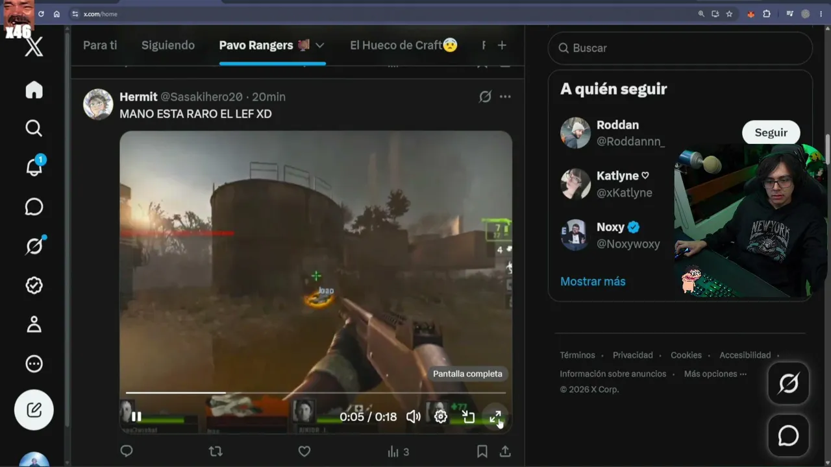View analytics showing 3 views
The image size is (831, 467).
(398, 451)
